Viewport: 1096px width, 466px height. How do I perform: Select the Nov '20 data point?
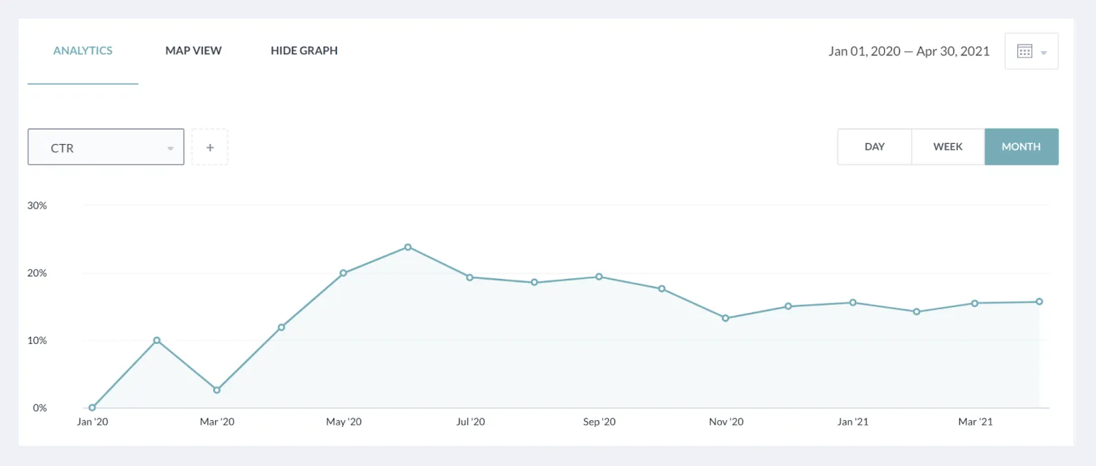pos(725,318)
